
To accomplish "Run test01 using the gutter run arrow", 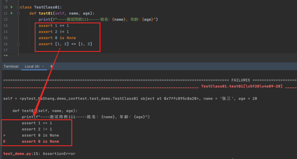I will coord(12,13).
